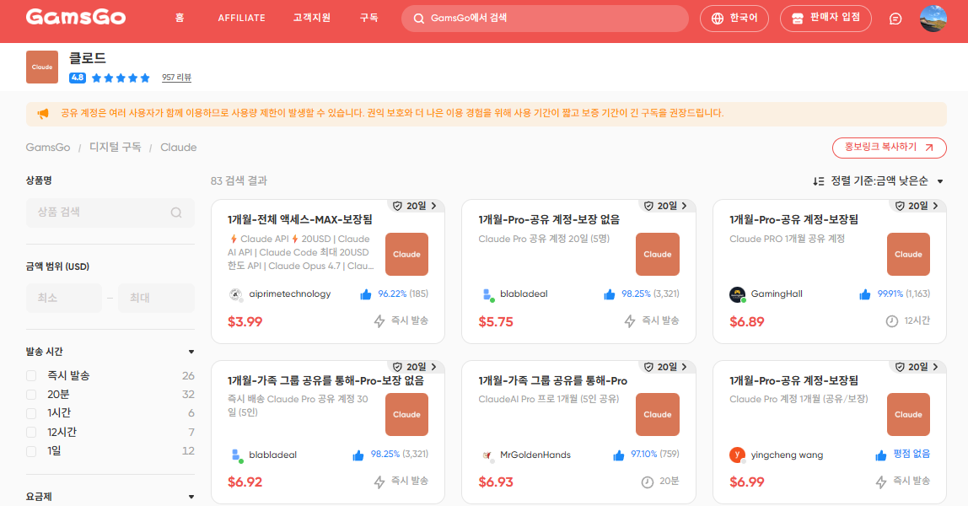Open the chat messages icon
Viewport: 968px width, 506px height.
[895, 19]
